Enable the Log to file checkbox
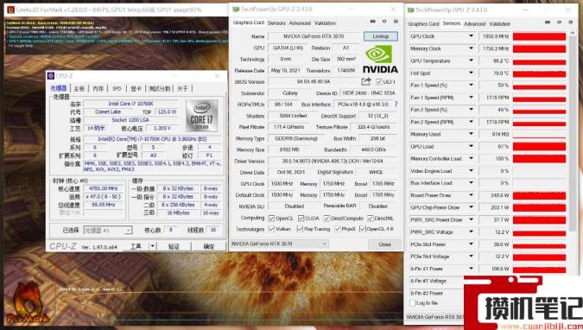The image size is (583, 330). tap(412, 303)
